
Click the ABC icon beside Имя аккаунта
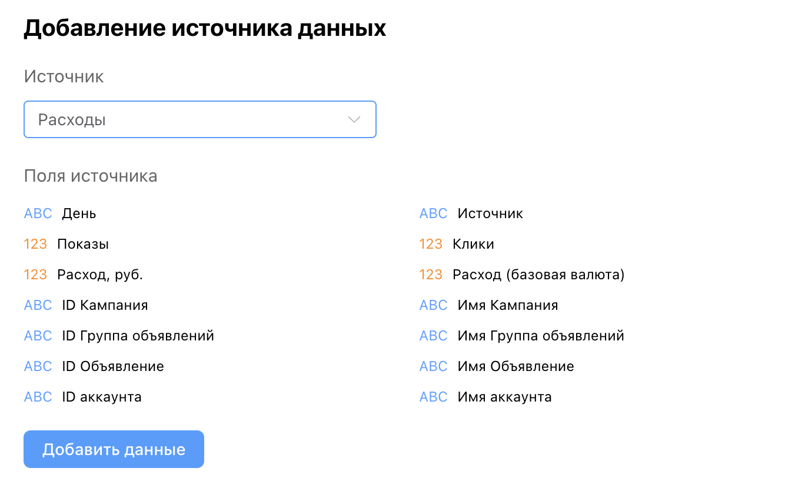433,396
